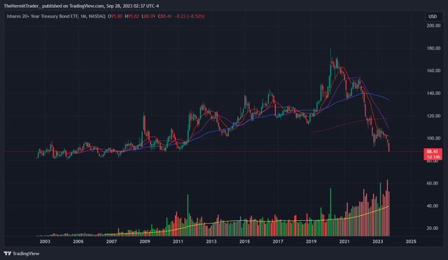Click the low value L88.09
The image size is (448, 260).
(148, 17)
